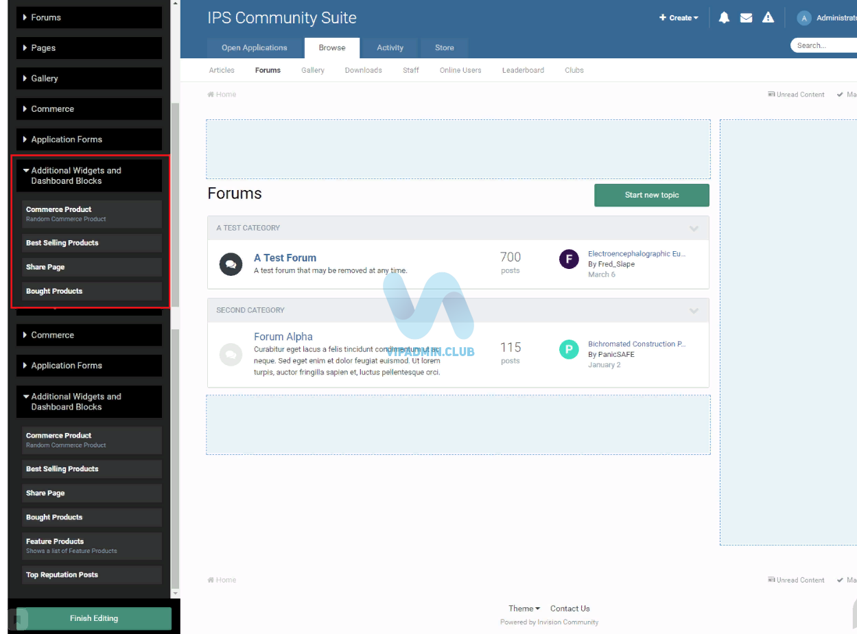Click the "March 6" date
The height and width of the screenshot is (634, 857).
[602, 274]
